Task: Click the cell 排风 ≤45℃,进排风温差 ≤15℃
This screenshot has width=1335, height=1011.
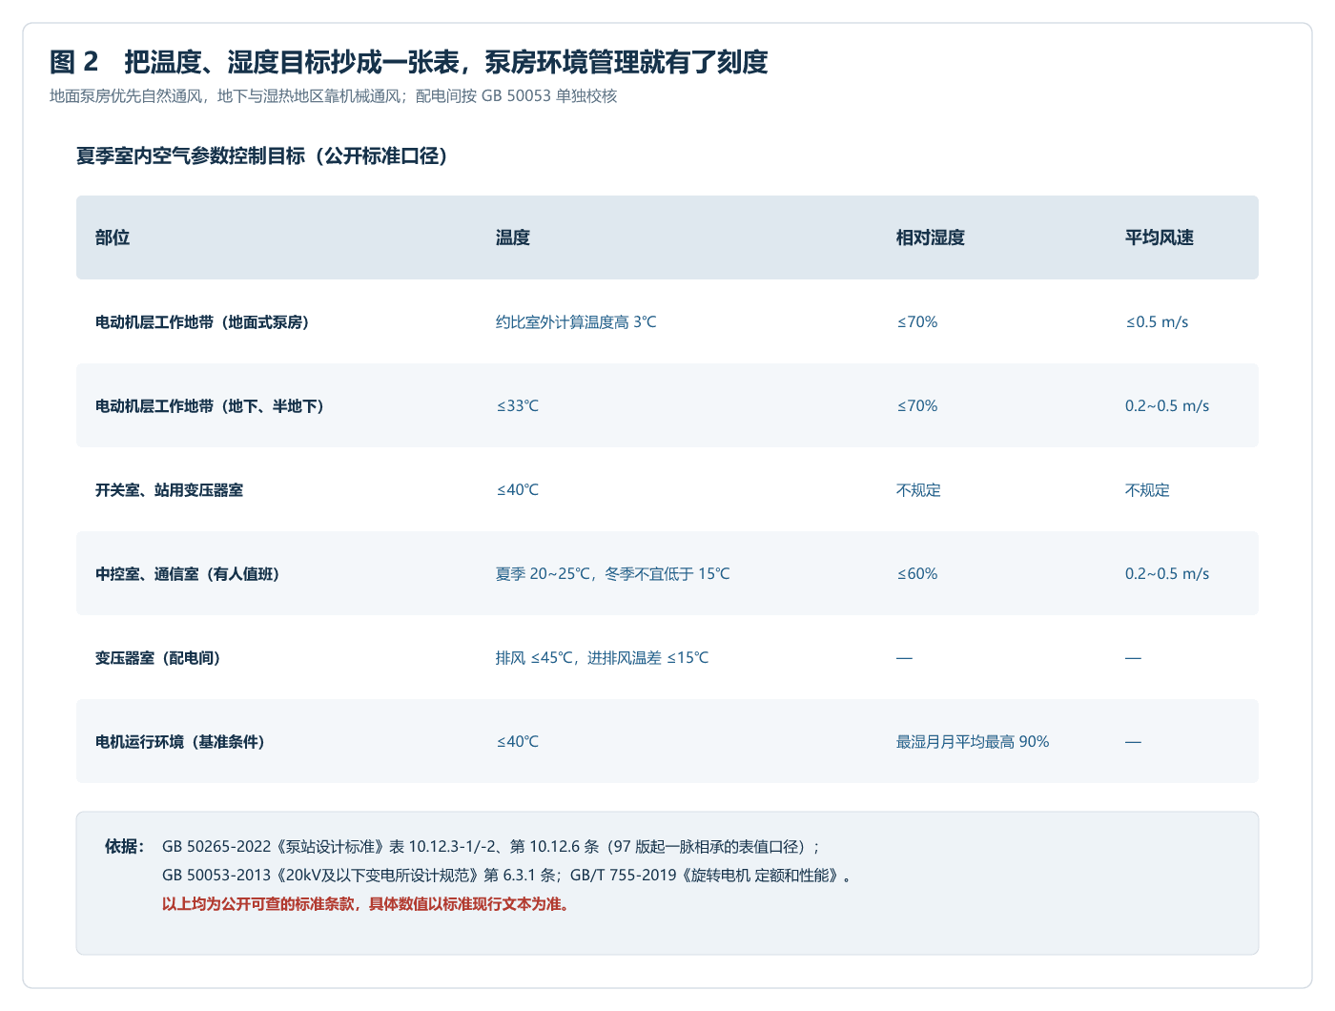Action: [x=603, y=658]
